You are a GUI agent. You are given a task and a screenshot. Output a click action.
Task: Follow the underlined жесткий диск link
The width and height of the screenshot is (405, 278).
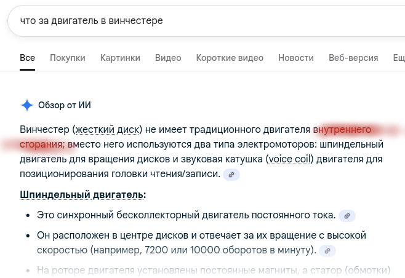pos(107,130)
